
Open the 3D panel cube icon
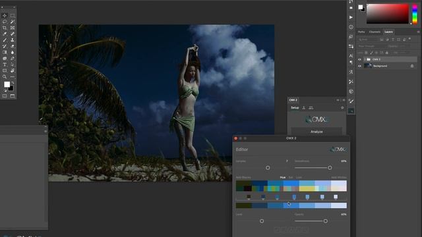click(x=351, y=92)
